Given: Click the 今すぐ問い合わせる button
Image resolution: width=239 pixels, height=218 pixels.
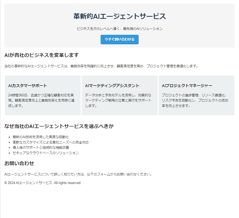Looking at the screenshot, I should click(119, 39).
